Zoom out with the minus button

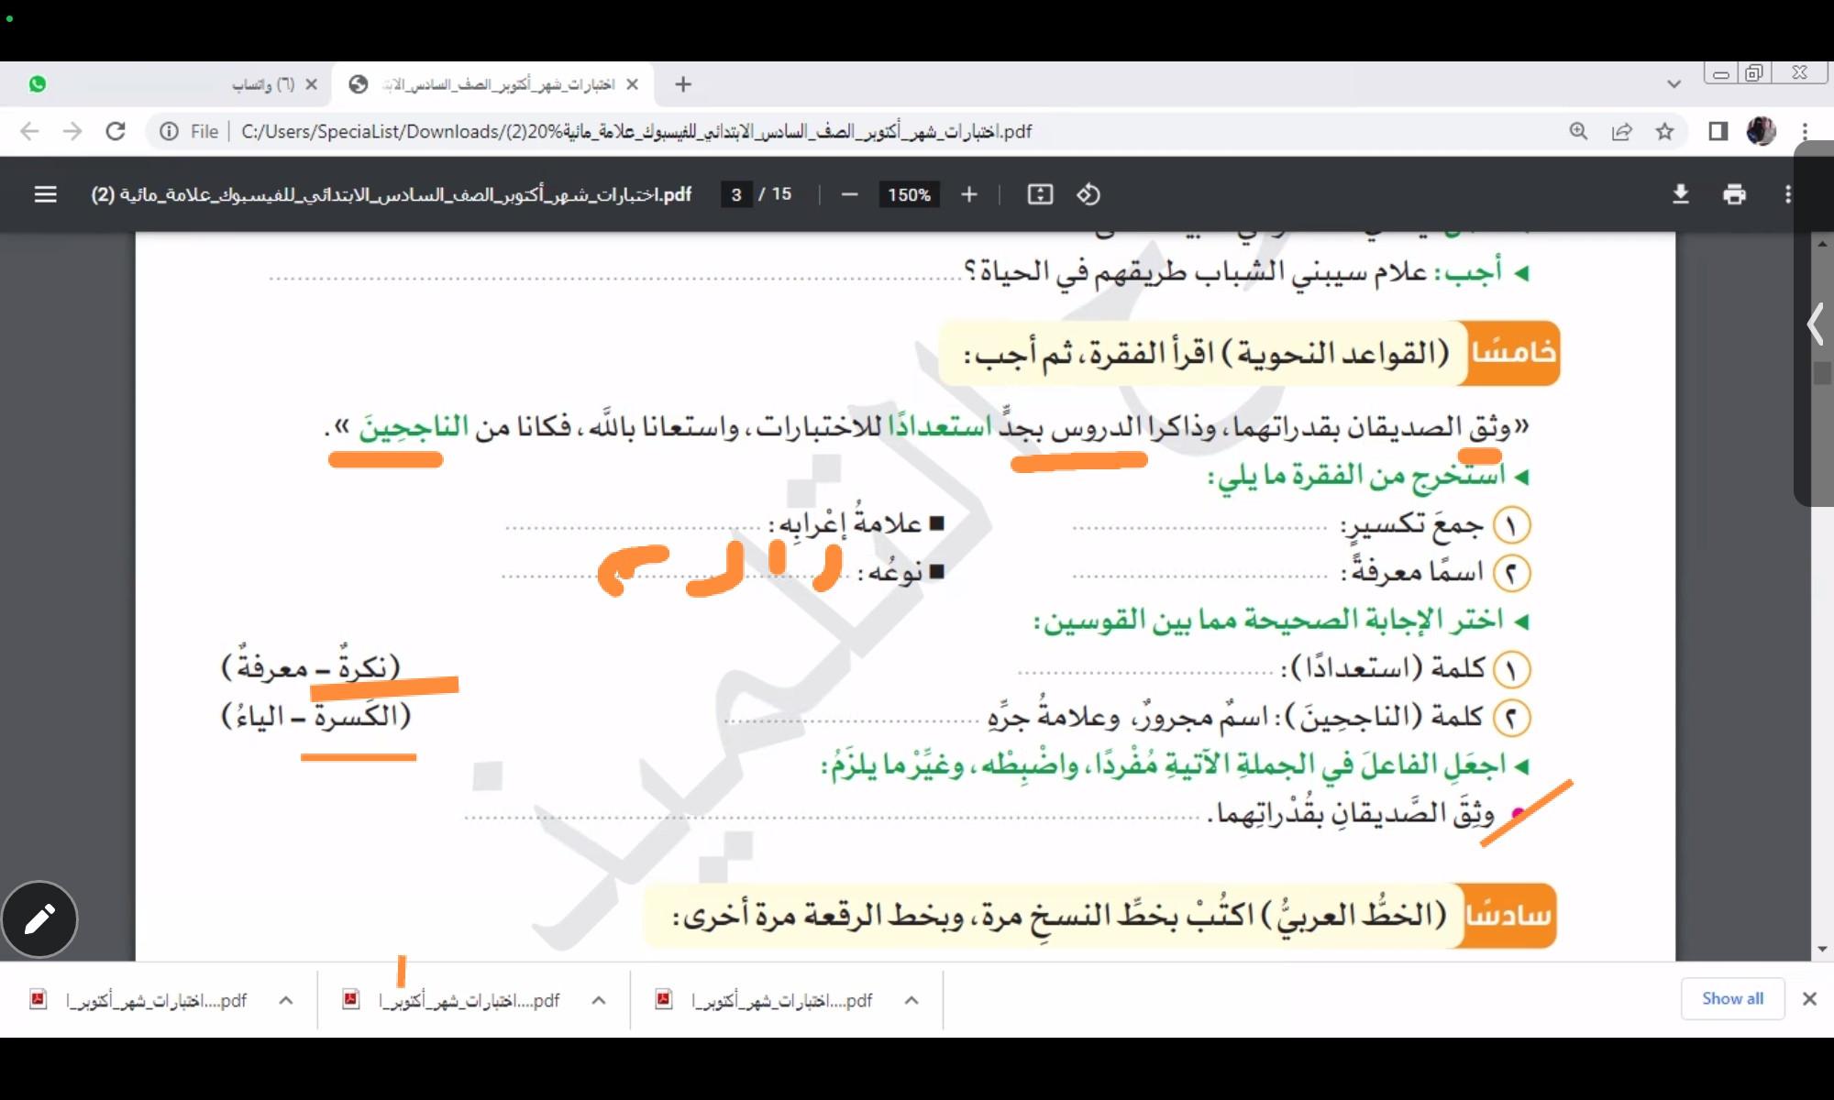click(849, 194)
